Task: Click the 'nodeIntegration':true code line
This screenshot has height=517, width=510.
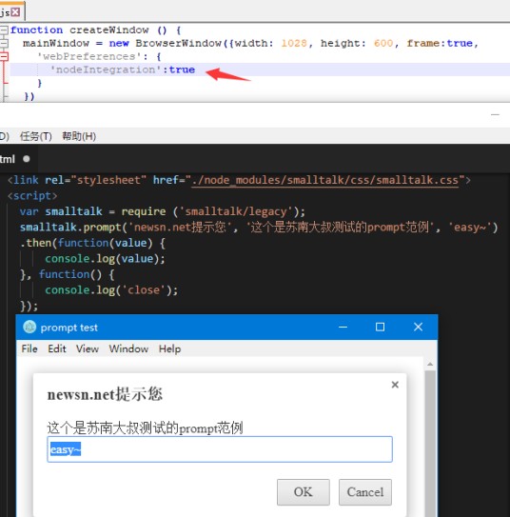Action: [x=123, y=70]
